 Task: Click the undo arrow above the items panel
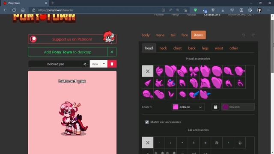click(244, 35)
